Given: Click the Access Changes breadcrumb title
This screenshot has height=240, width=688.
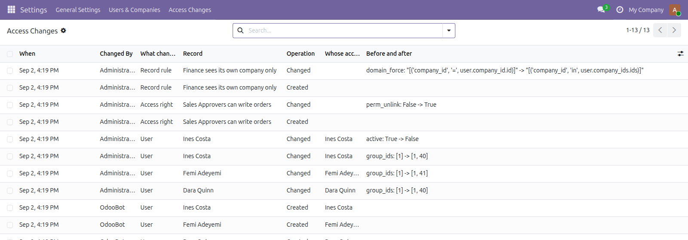Looking at the screenshot, I should tap(32, 31).
